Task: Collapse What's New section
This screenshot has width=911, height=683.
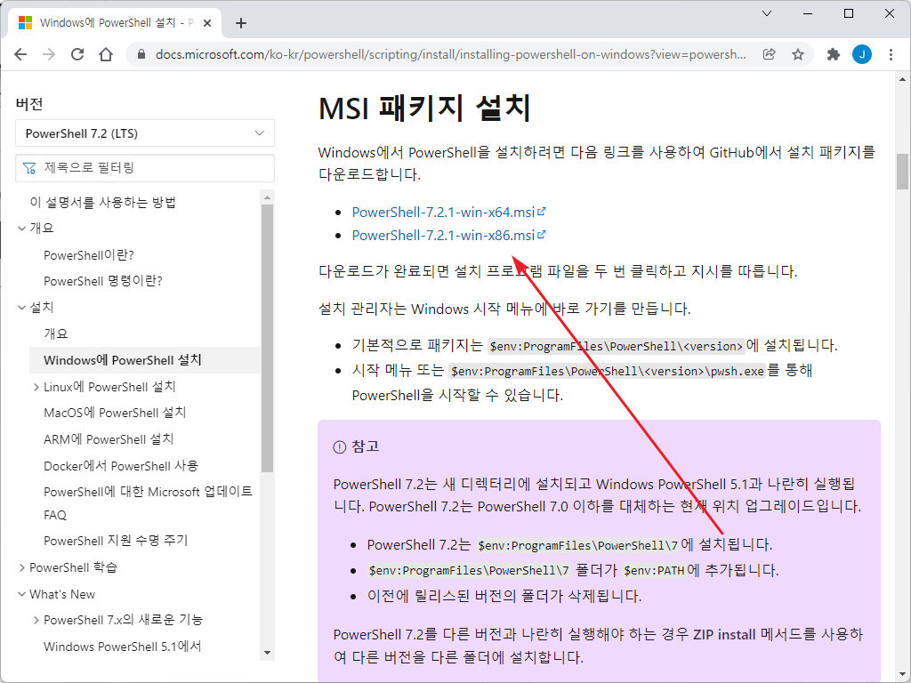Action: (x=22, y=594)
